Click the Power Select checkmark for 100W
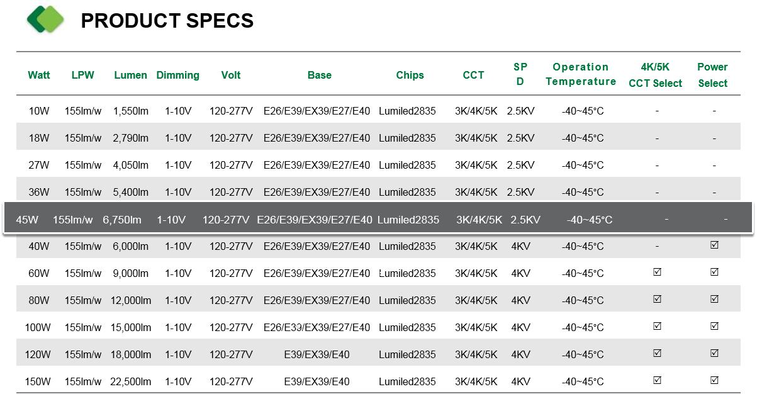The width and height of the screenshot is (757, 394). pos(714,326)
